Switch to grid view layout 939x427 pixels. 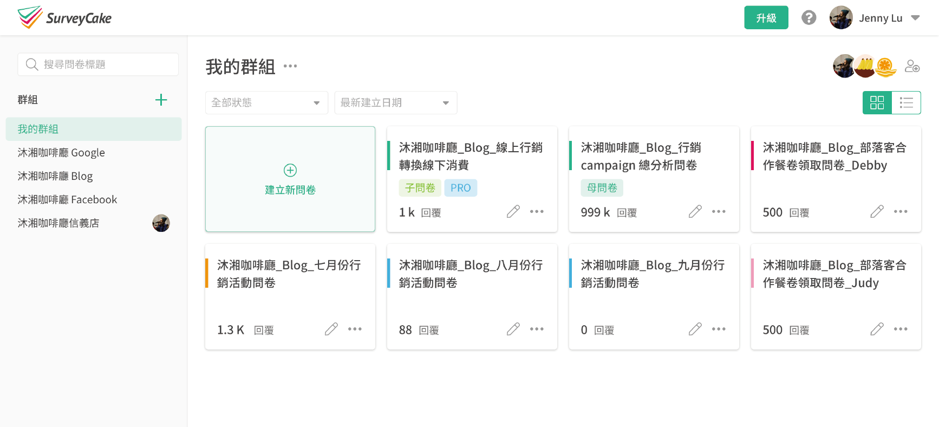pos(877,102)
